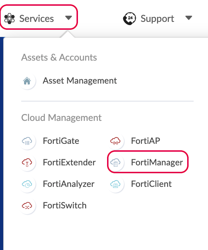
Task: Click the FortiSwitch shuffle cloud icon
Action: coord(27,206)
